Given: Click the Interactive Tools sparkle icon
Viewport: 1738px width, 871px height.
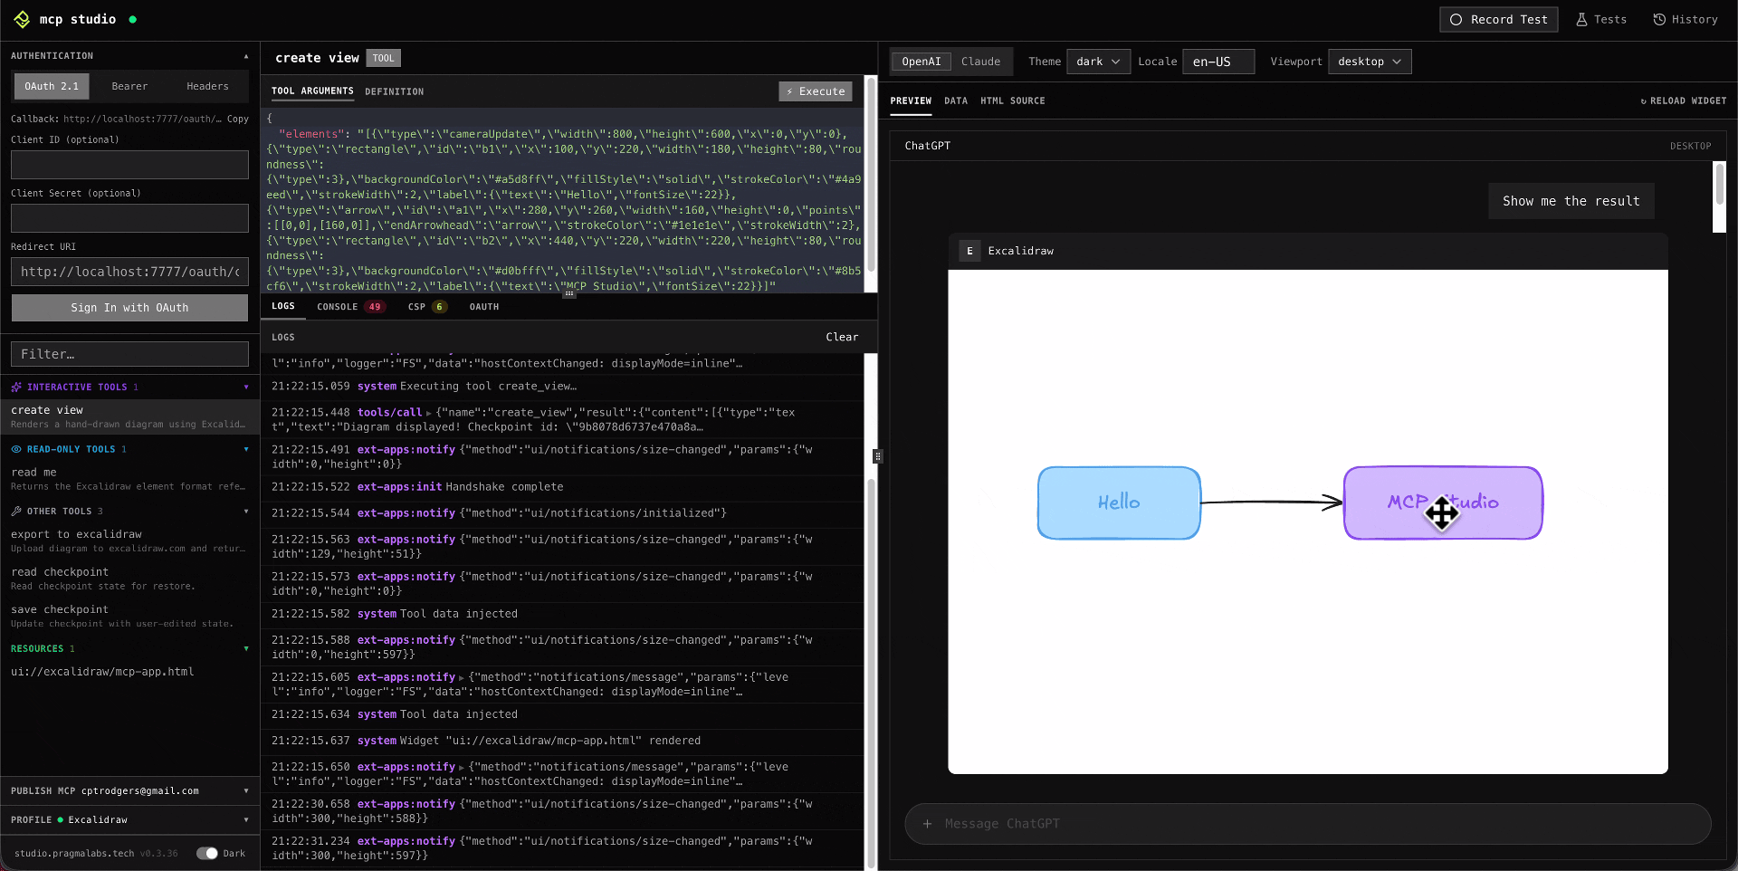Looking at the screenshot, I should point(16,387).
